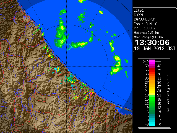Click the '---' legend label
Image resolution: width=177 pixels, height=133 pixels.
pyautogui.click(x=158, y=62)
